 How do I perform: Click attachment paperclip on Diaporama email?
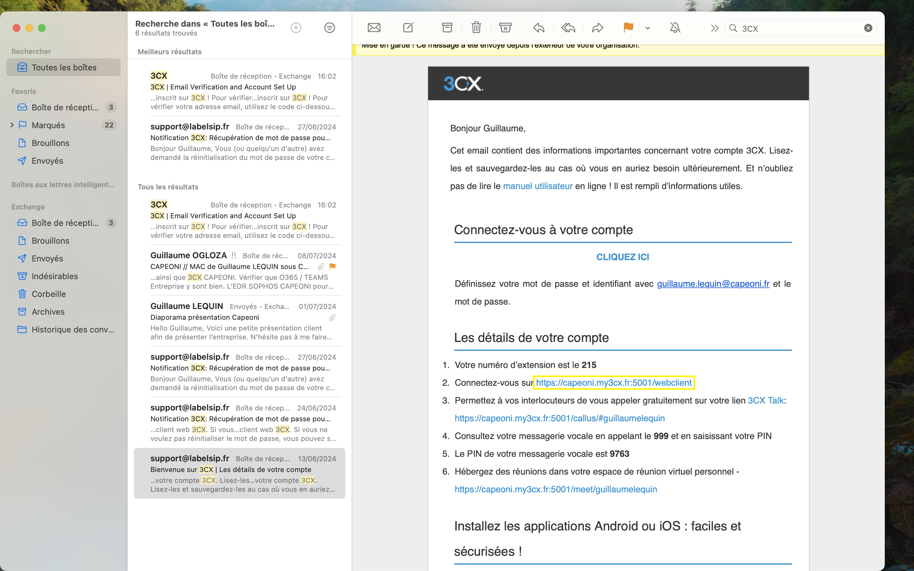coord(332,318)
